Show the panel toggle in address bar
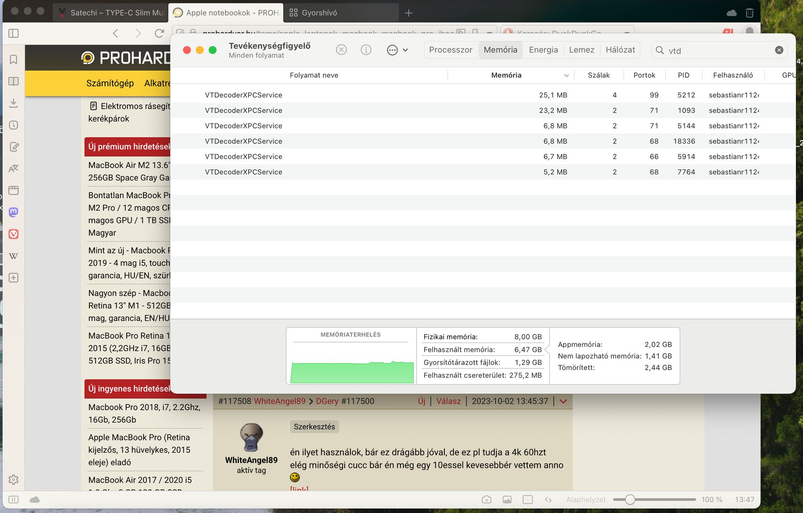This screenshot has width=803, height=513. [x=13, y=33]
